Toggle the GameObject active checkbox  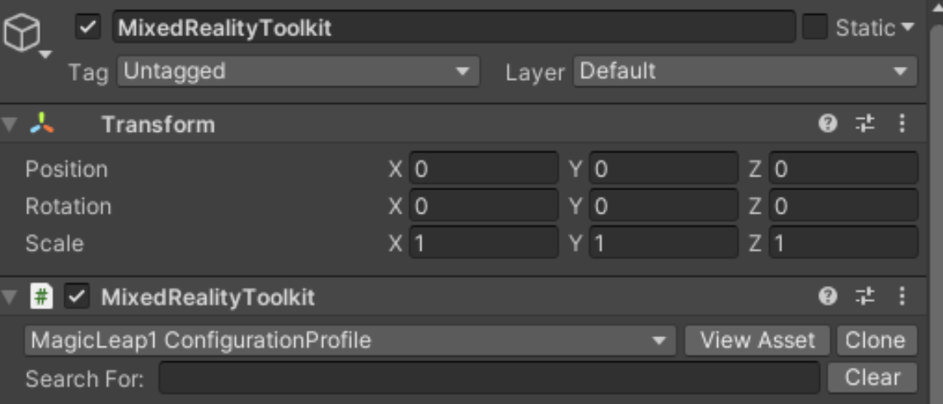point(87,27)
